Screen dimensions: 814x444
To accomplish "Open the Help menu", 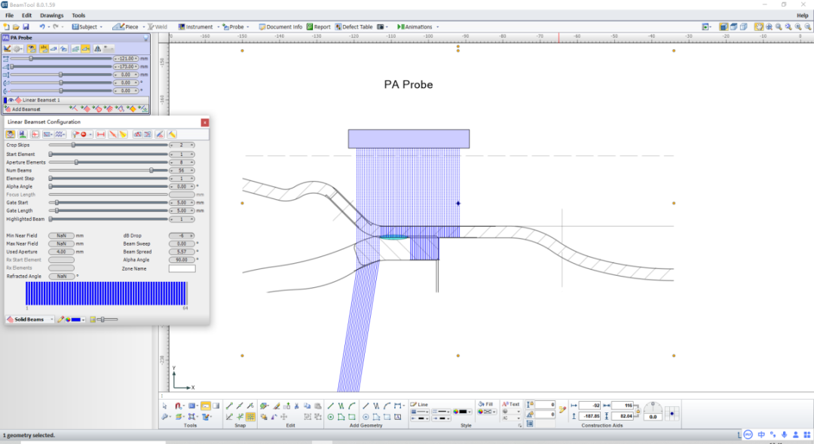I will [803, 16].
